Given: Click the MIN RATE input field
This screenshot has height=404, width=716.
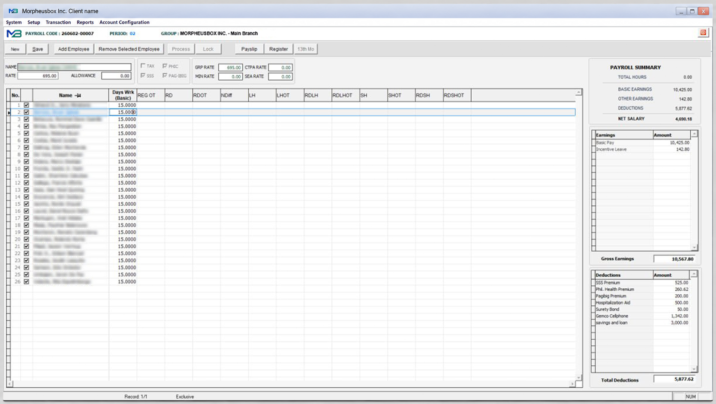Looking at the screenshot, I should [230, 76].
